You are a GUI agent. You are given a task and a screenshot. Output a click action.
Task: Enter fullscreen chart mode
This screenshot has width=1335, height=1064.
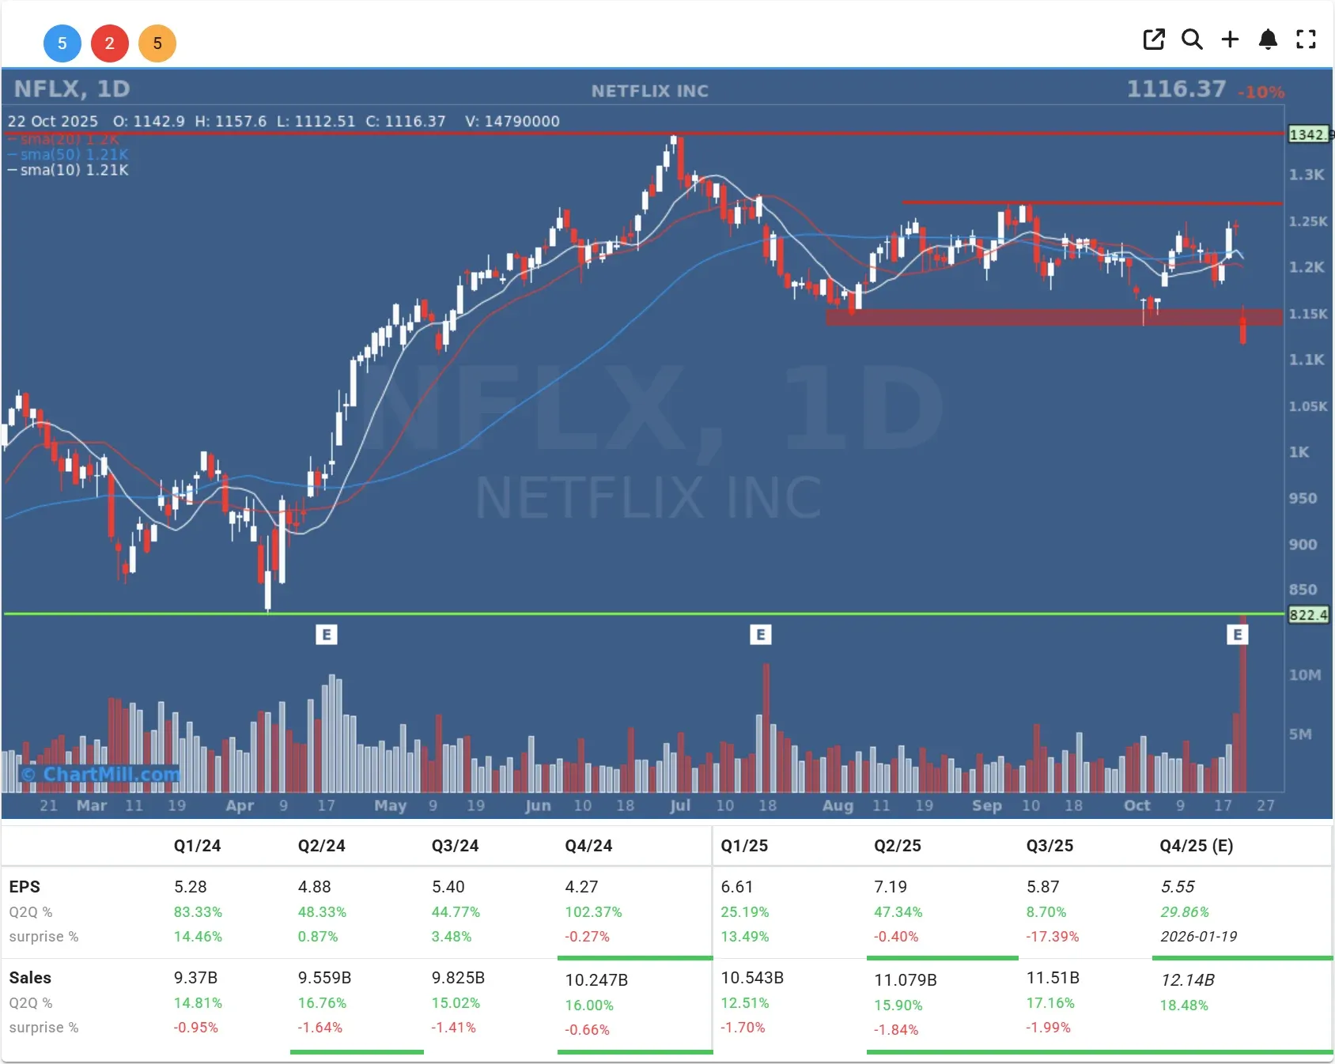(1306, 39)
